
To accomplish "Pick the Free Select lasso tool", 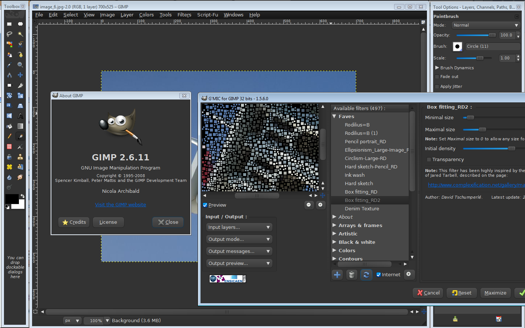I will (9, 34).
